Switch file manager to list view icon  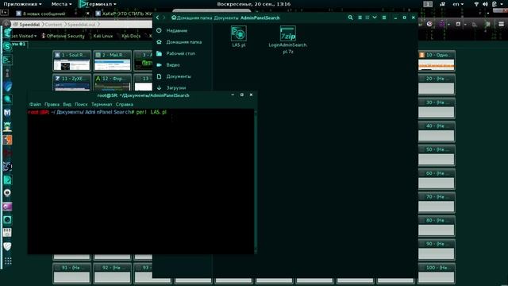360,17
